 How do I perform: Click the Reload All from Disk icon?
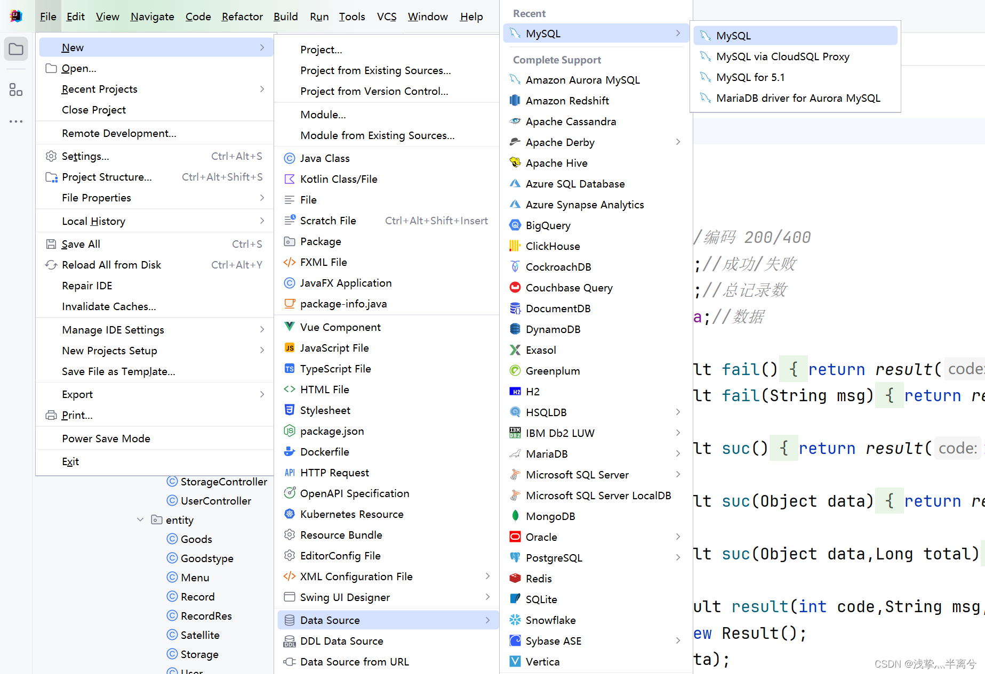(51, 265)
